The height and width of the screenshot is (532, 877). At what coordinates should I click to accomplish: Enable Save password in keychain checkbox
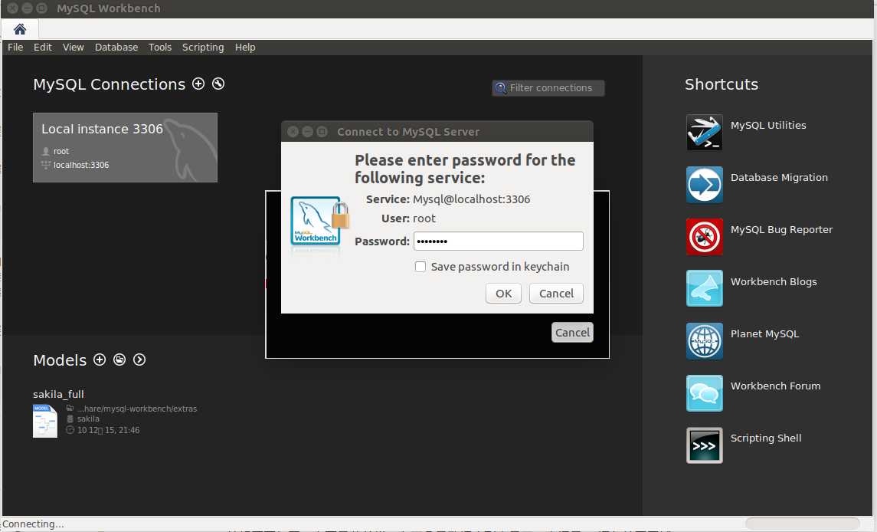click(421, 267)
